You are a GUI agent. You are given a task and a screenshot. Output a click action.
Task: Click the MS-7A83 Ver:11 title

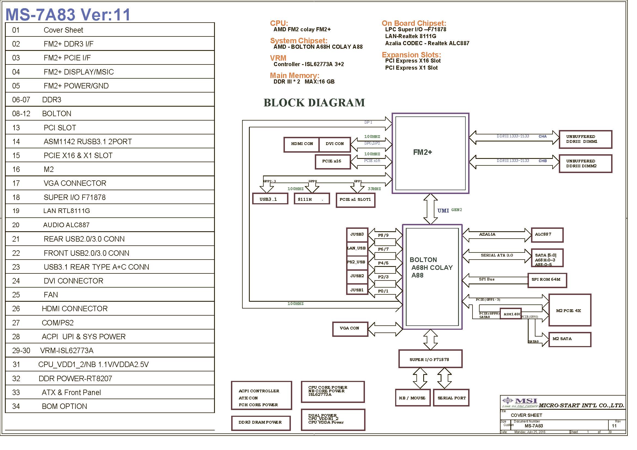68,14
